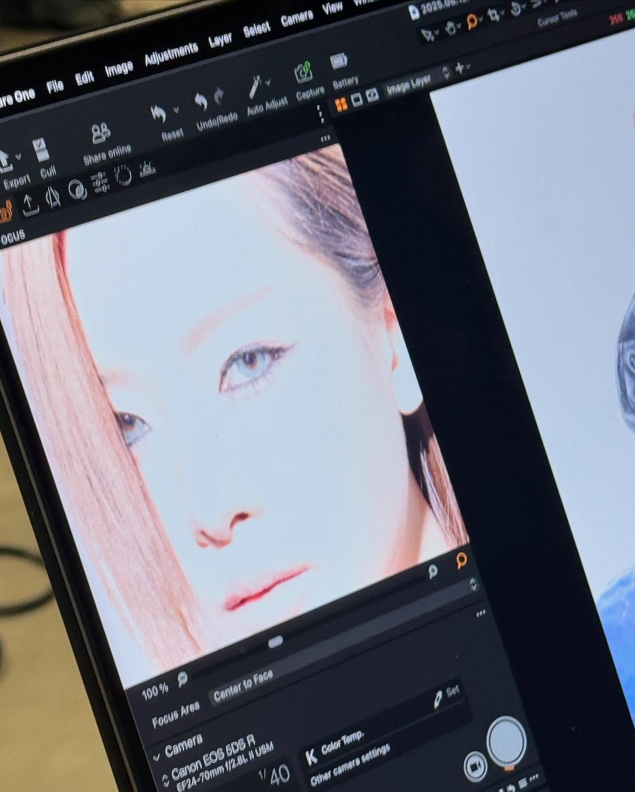Click the Reset adjustments icon
This screenshot has height=792, width=635.
[x=158, y=115]
